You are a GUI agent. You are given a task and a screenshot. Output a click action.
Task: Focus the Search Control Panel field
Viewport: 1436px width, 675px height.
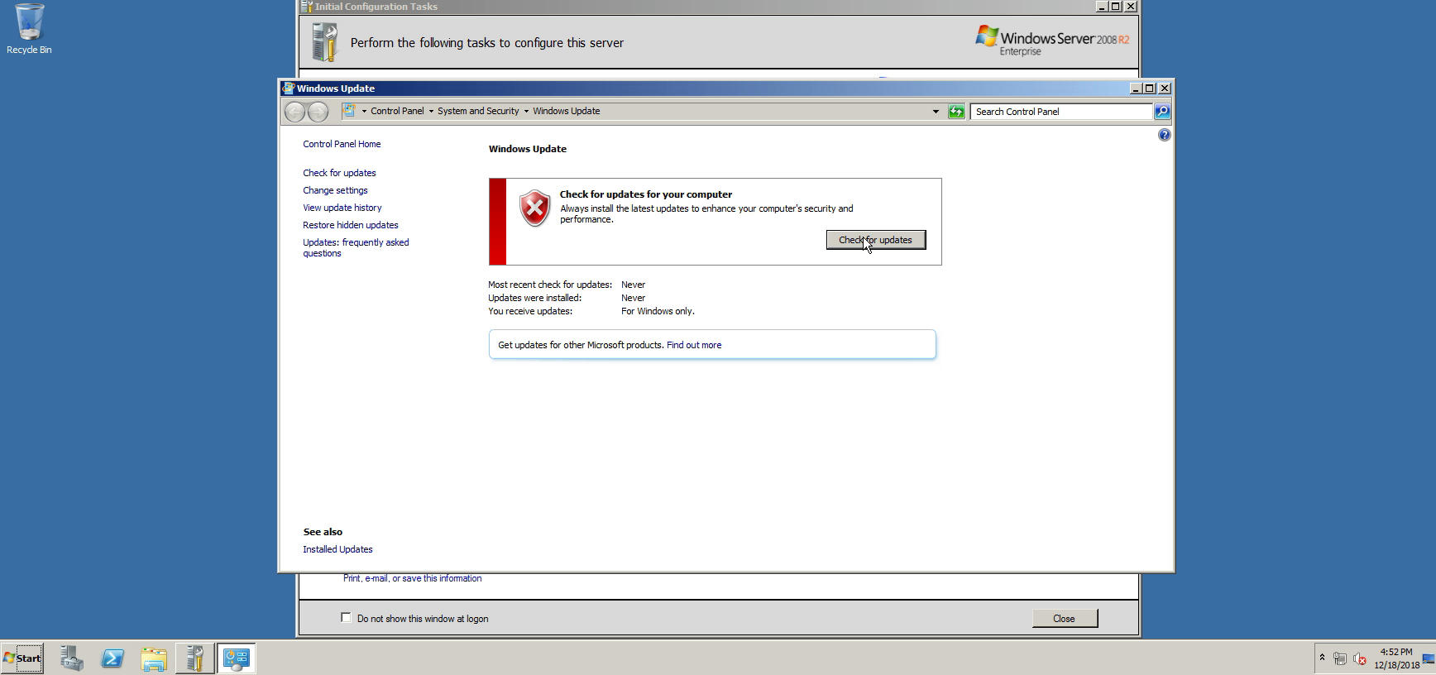[1062, 112]
